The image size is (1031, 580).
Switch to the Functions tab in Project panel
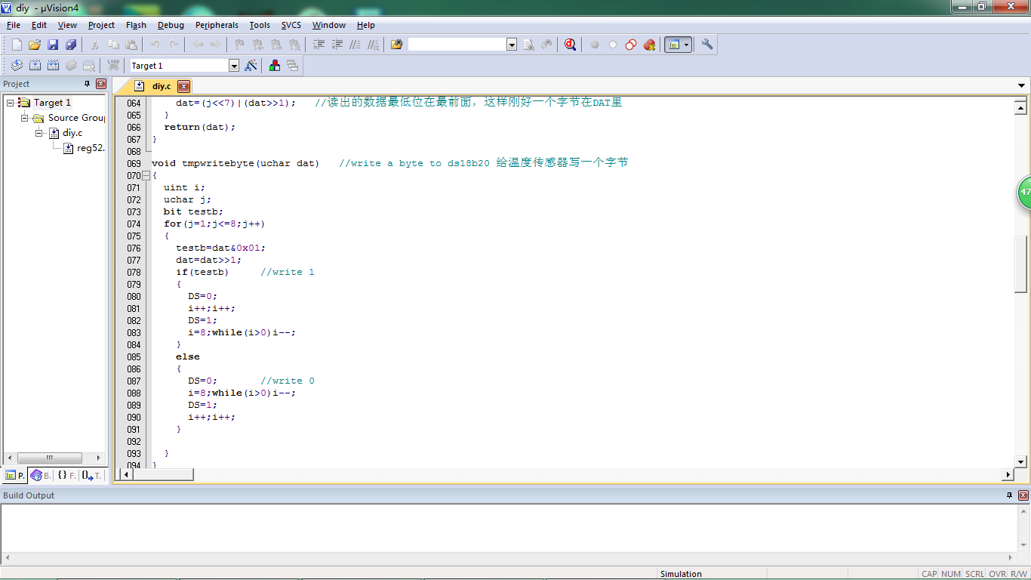pos(66,475)
